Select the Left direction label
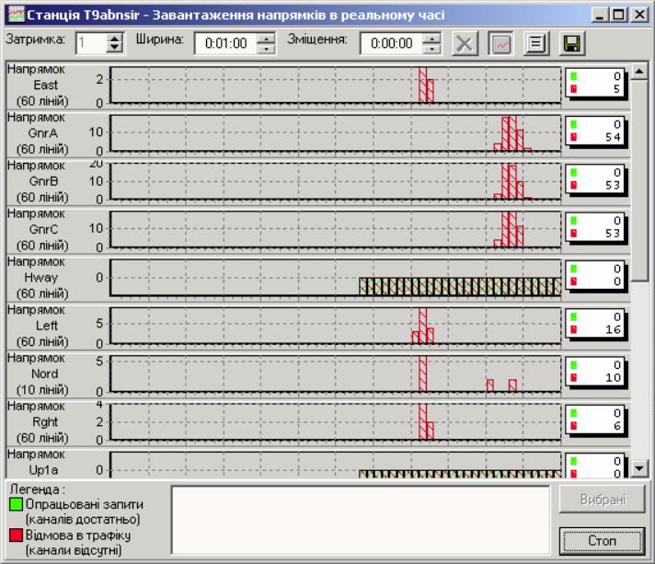 point(47,326)
